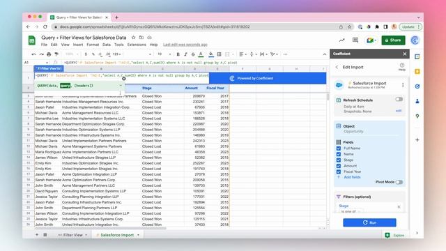Reload the browser page
The image size is (446, 251).
tap(45, 26)
